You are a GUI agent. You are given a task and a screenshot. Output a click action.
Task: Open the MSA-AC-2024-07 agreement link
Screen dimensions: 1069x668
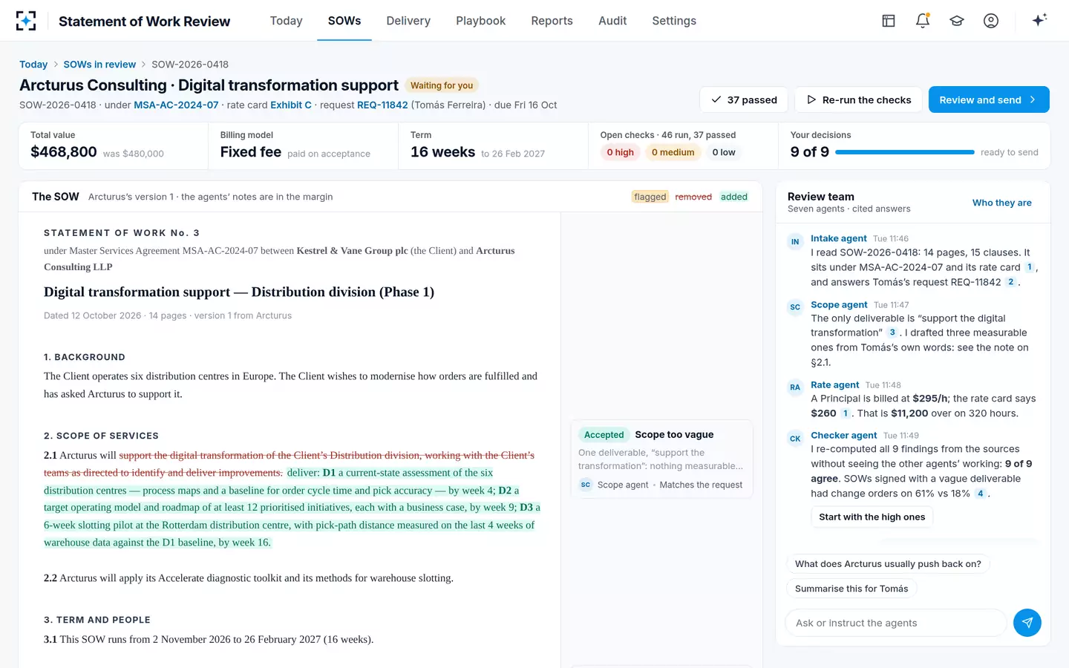tap(176, 105)
